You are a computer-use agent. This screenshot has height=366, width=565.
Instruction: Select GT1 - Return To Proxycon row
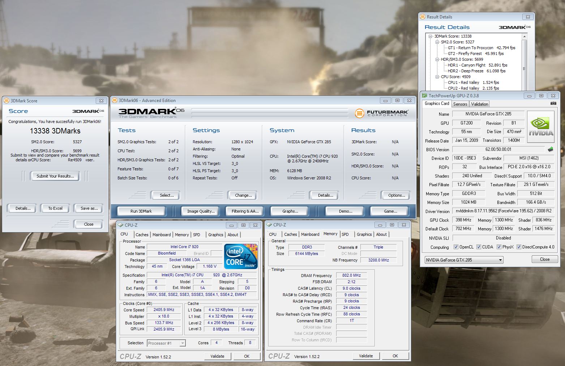tap(481, 48)
